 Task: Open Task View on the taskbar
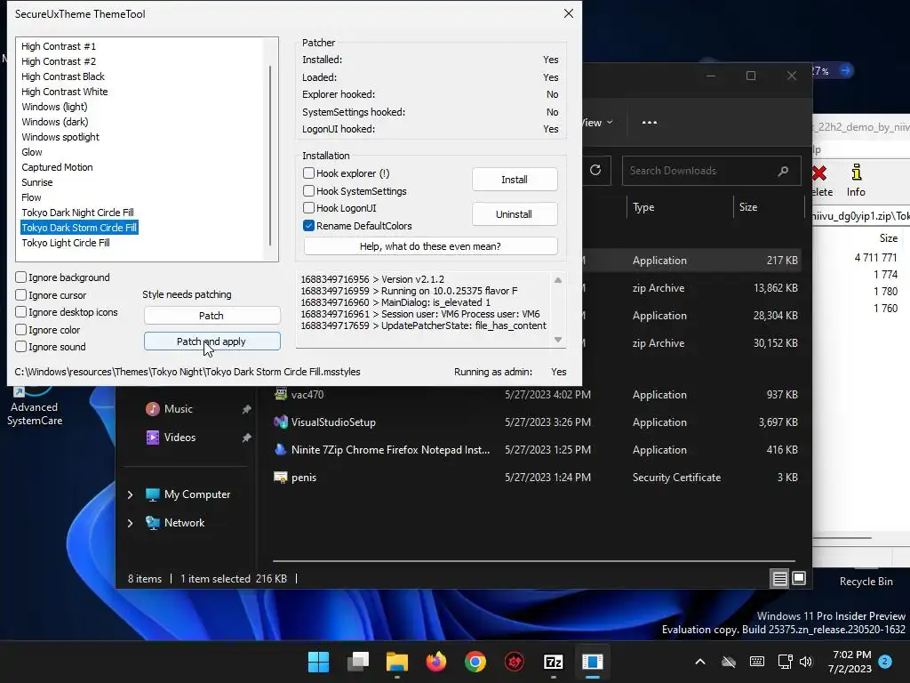tap(357, 662)
